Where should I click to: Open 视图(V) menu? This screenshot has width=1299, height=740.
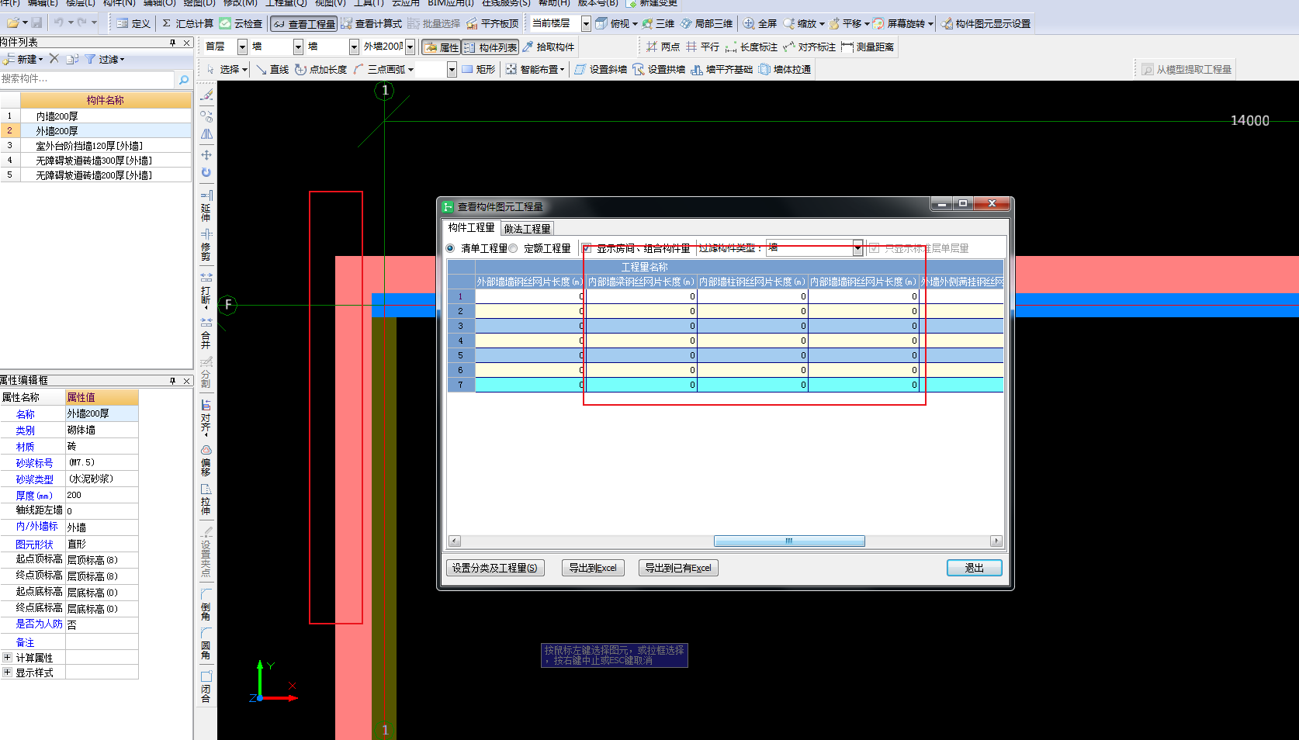(331, 3)
